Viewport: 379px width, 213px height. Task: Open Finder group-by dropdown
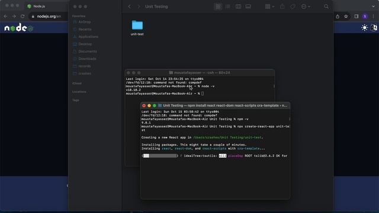(269, 7)
